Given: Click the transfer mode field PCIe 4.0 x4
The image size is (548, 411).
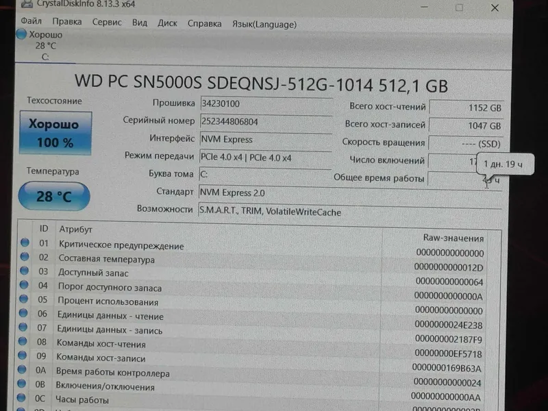Looking at the screenshot, I should click(265, 158).
